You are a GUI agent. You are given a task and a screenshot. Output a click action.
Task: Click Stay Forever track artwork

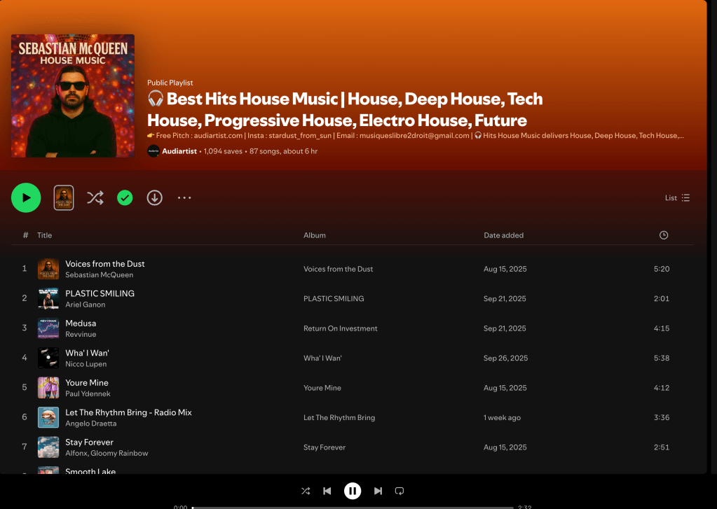click(48, 447)
